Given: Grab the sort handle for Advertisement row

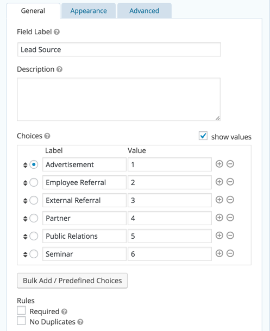Looking at the screenshot, I should click(26, 165).
